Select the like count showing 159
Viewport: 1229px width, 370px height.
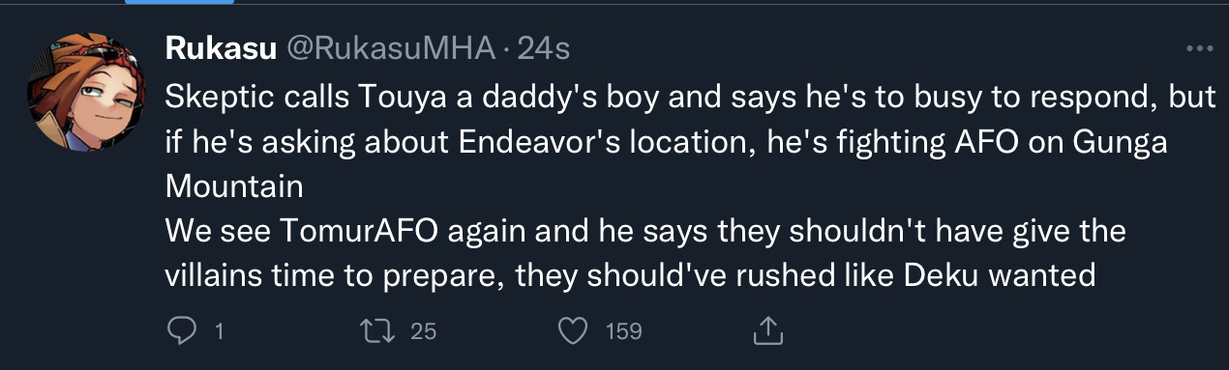(623, 331)
